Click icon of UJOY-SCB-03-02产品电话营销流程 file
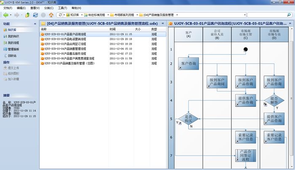The image size is (295, 170). point(43,39)
